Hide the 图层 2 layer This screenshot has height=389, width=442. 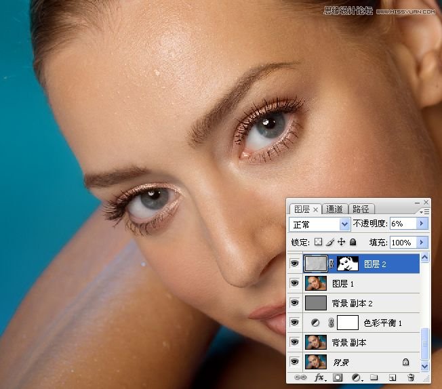pos(295,264)
